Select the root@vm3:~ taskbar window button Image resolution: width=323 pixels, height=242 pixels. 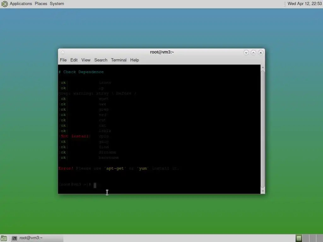point(37,238)
